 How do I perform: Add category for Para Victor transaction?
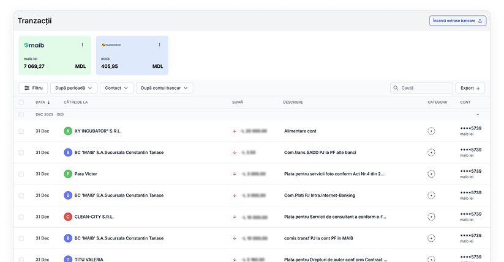[431, 173]
